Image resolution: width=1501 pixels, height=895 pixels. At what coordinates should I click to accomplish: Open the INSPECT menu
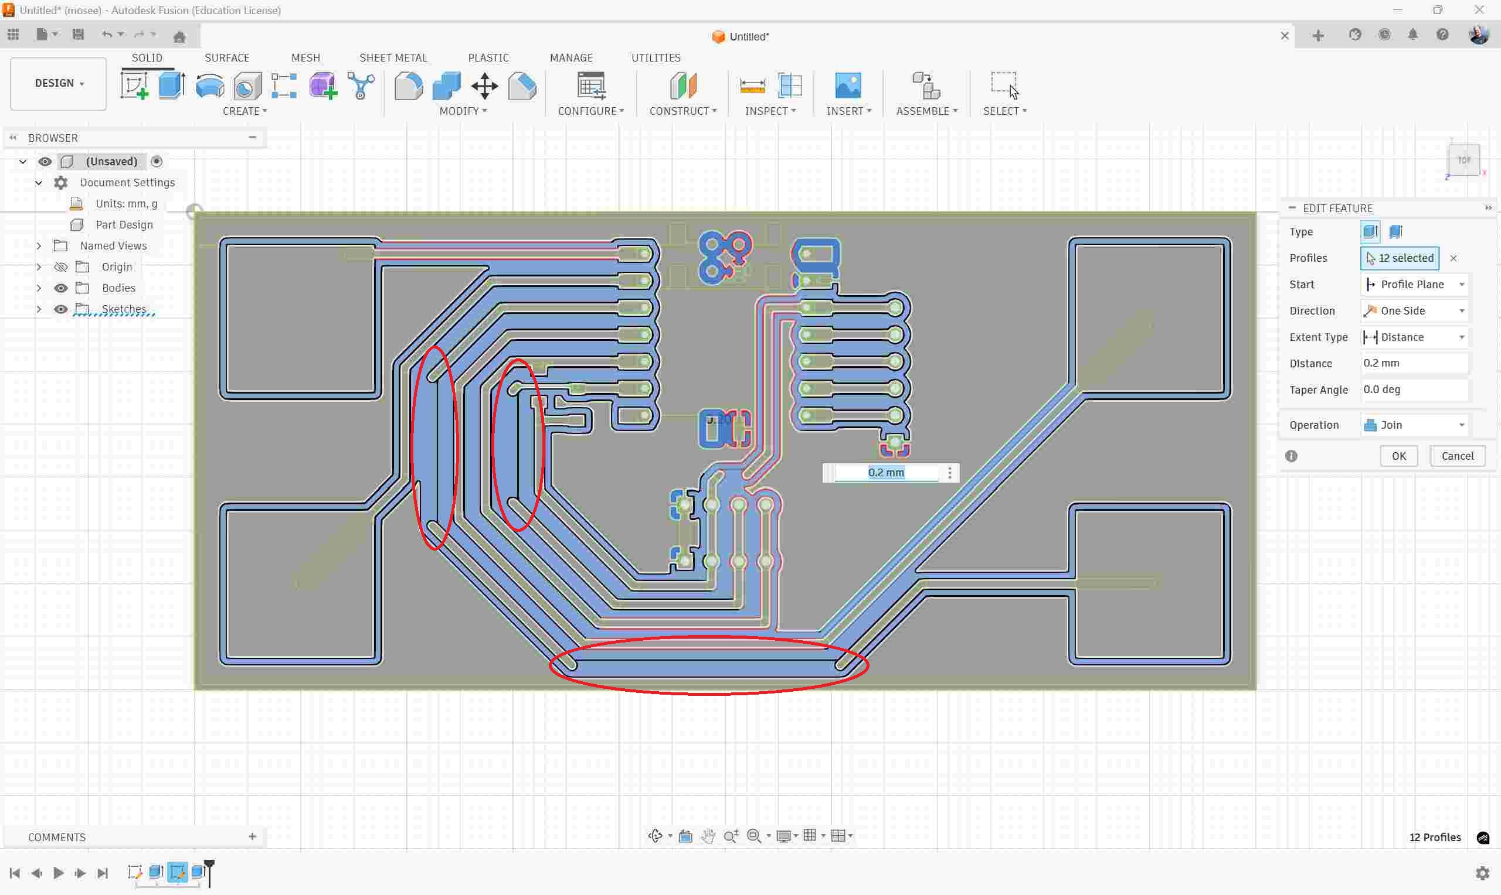coord(770,111)
